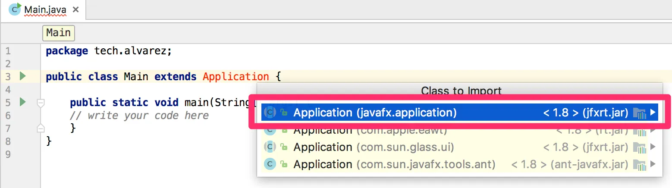
Task: Click 'extends' keyword in class declaration
Action: (176, 77)
